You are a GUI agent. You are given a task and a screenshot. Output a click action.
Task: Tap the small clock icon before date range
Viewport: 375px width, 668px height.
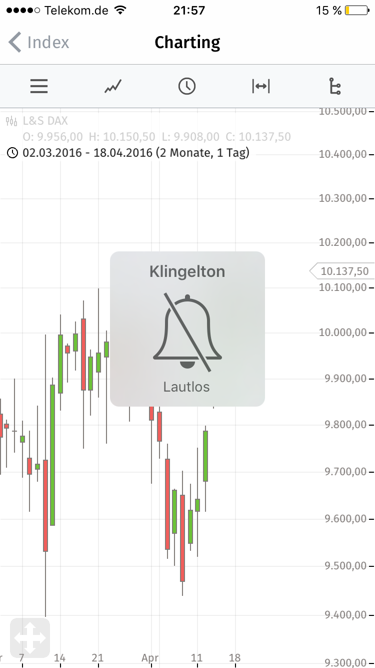12,153
